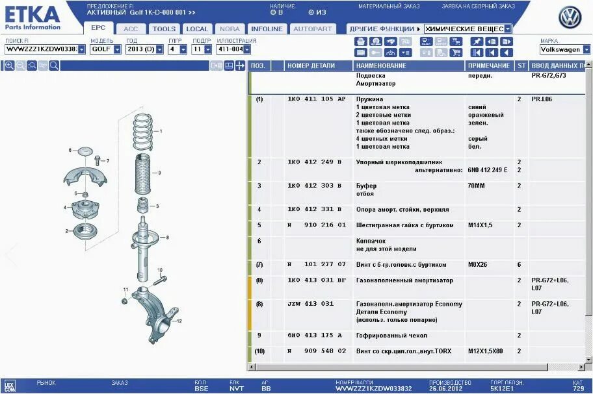The height and width of the screenshot is (394, 593).
Task: Click the ПОЗ. column header
Action: pyautogui.click(x=259, y=66)
